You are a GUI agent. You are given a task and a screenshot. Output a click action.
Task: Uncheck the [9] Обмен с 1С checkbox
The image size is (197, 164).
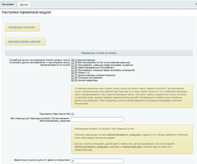pos(73,73)
